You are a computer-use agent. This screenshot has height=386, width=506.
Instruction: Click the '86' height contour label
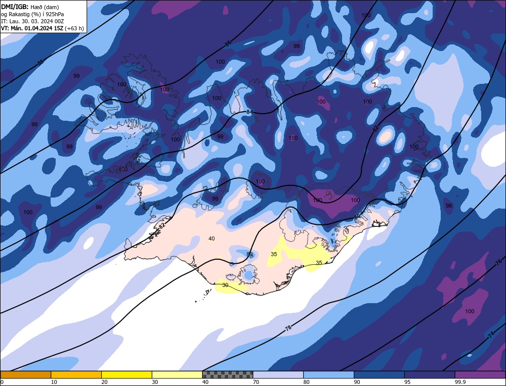[228, 43]
